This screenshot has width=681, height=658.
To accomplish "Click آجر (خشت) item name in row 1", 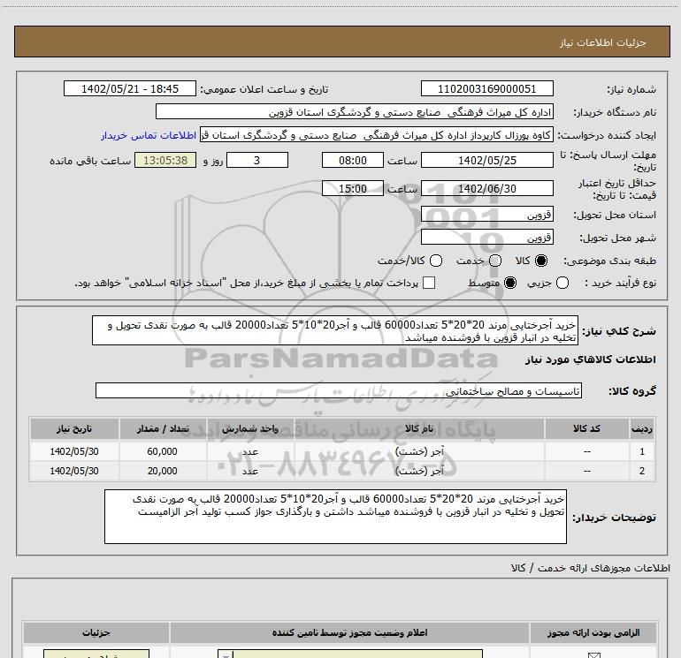I will [419, 451].
